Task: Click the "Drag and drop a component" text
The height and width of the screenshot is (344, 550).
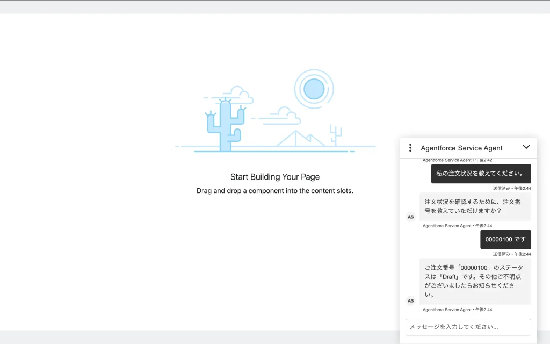Action: [x=275, y=191]
